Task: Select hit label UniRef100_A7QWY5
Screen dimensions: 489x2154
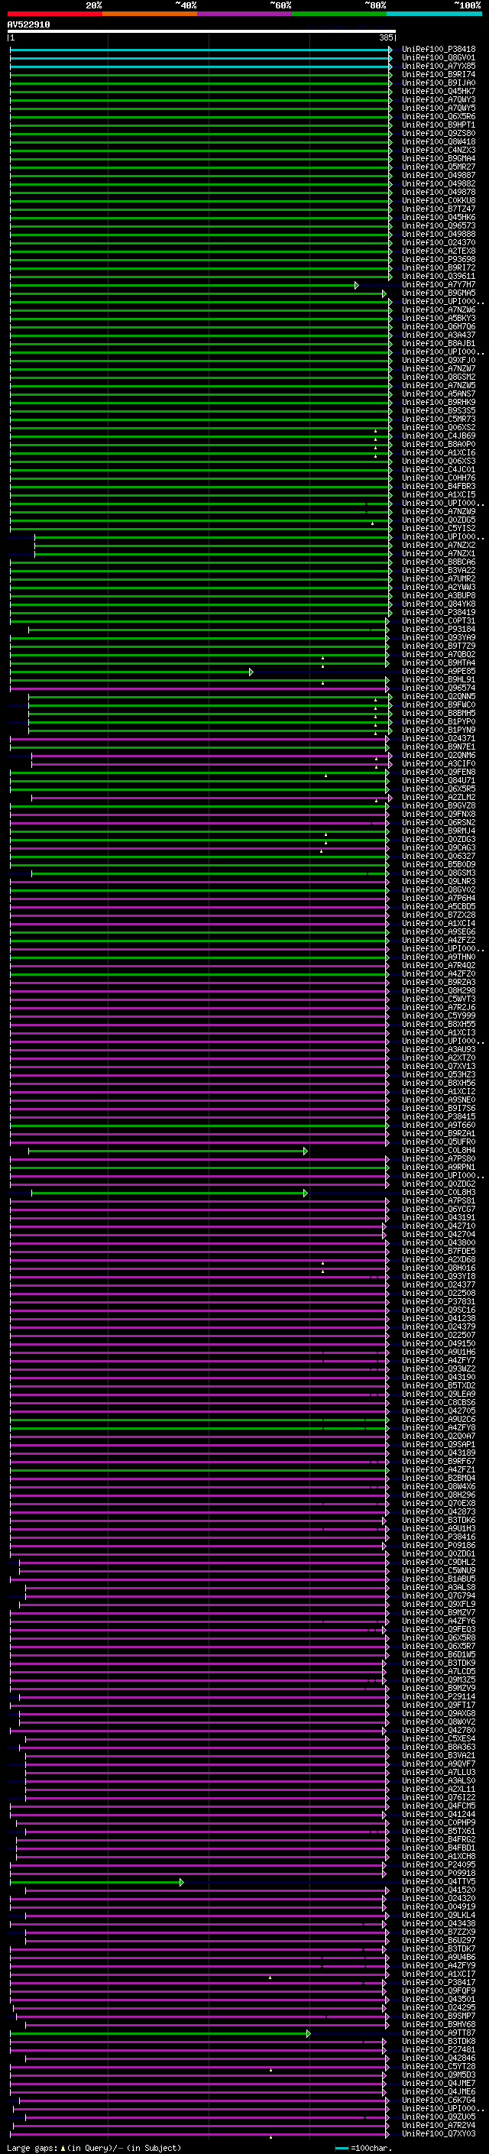Action: [439, 108]
